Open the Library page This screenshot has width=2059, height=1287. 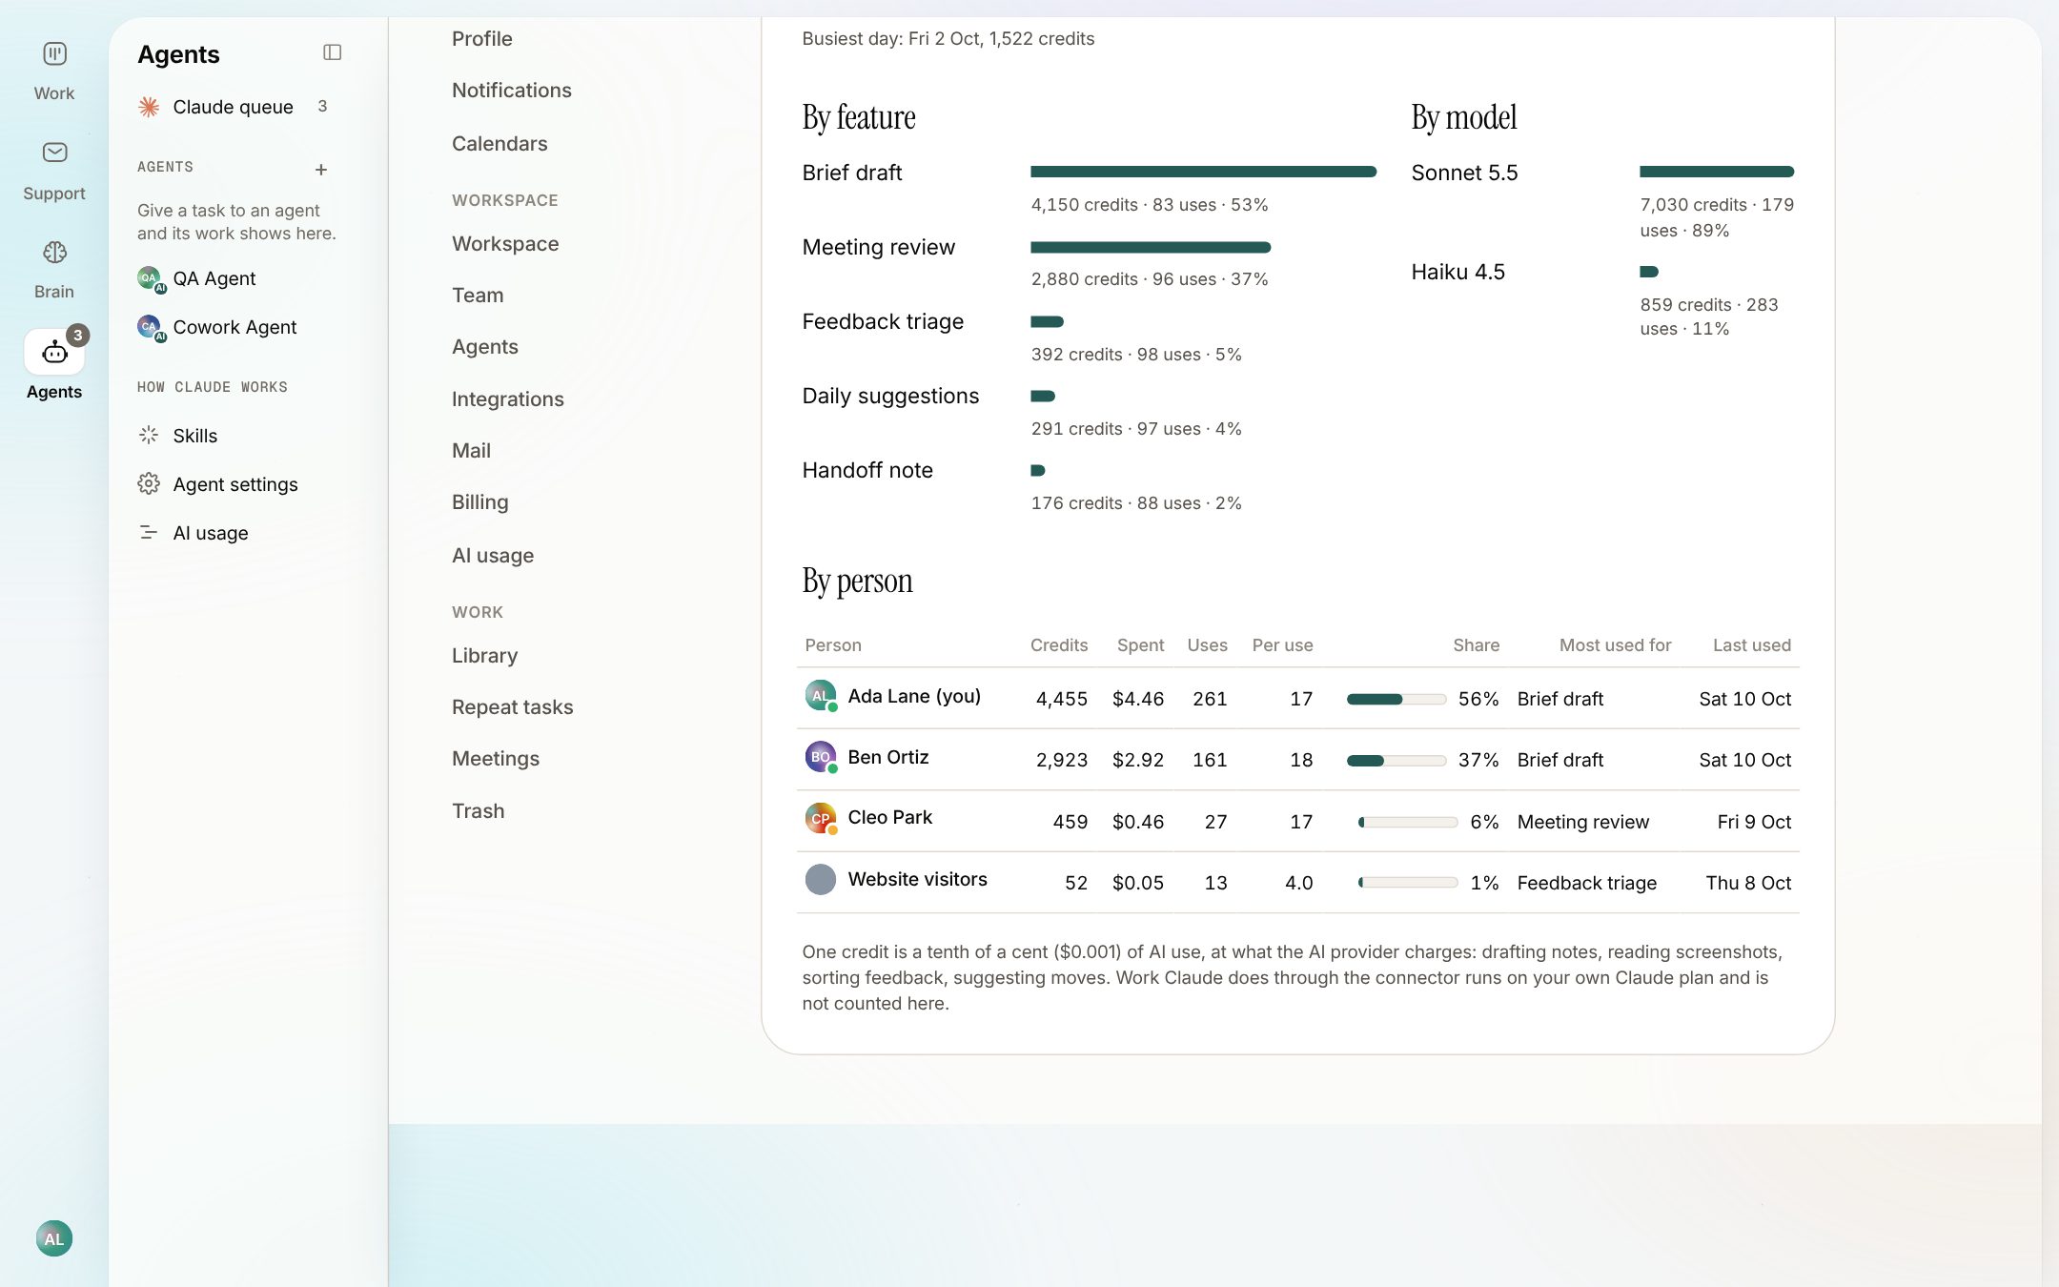pyautogui.click(x=485, y=655)
